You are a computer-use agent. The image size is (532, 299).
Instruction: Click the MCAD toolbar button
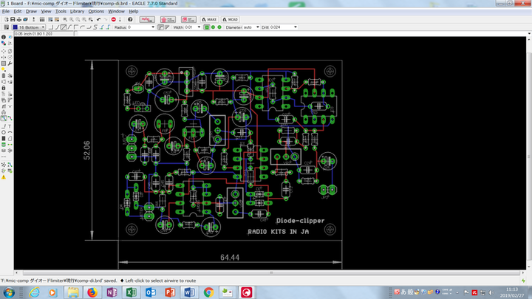click(231, 19)
